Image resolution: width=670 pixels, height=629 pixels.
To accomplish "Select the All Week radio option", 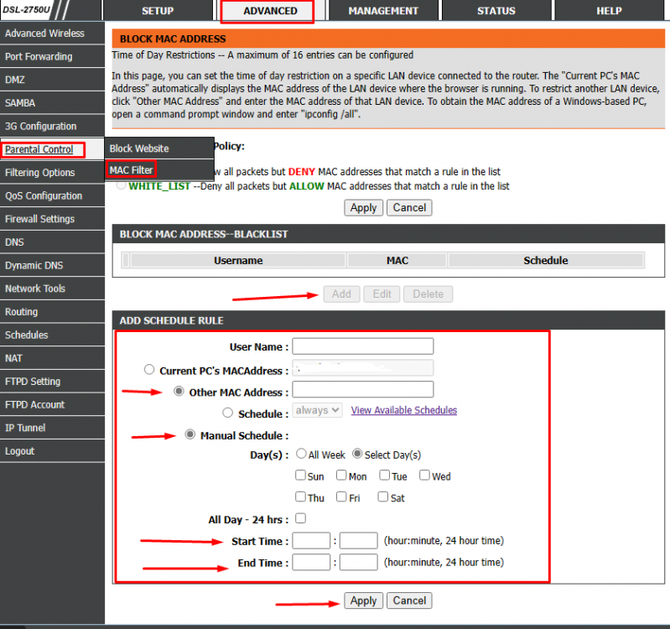I will (x=301, y=455).
